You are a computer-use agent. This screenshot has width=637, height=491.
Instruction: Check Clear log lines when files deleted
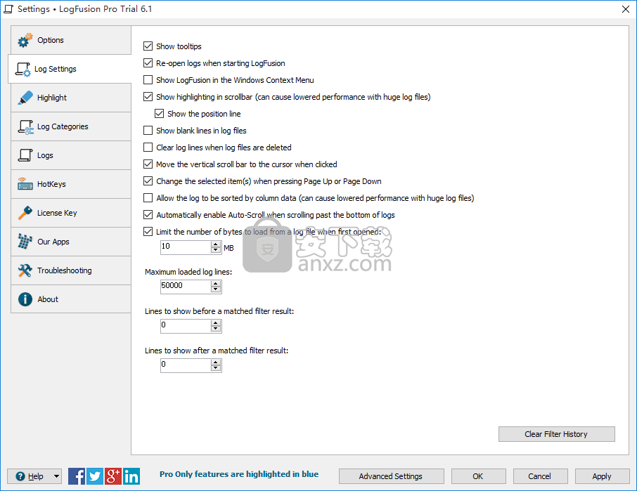[x=148, y=148]
